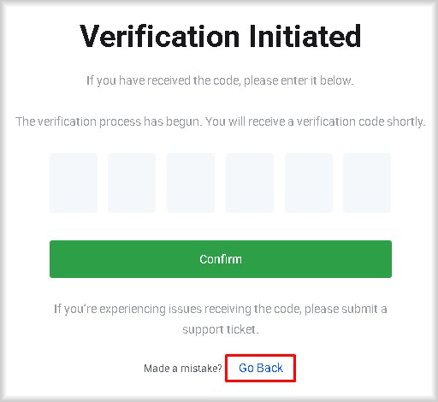438x402 pixels.
Task: Click the 'Made a mistake?' label
Action: coord(183,369)
